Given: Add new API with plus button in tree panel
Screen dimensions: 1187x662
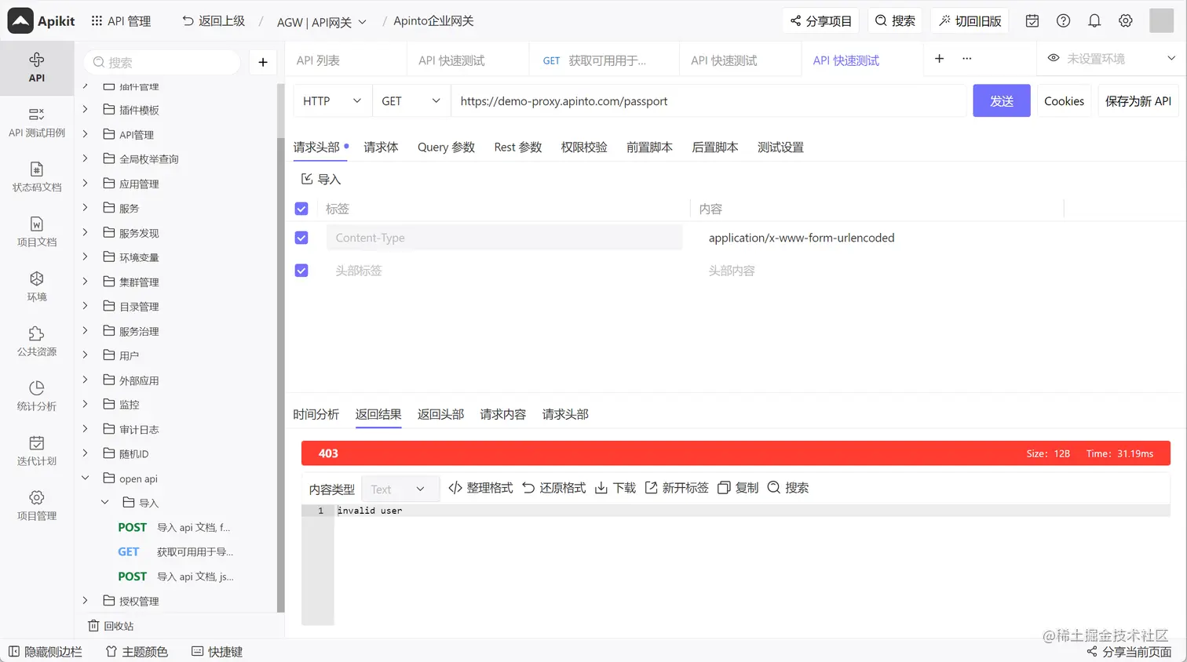Looking at the screenshot, I should pos(263,62).
